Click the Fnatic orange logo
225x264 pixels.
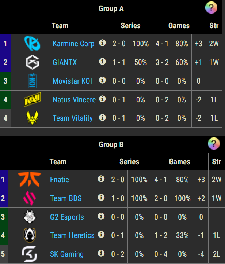tap(30, 180)
